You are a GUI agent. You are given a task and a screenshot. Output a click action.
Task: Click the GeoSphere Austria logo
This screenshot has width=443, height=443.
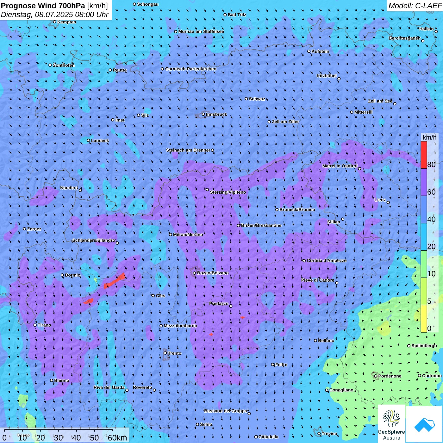[391, 424]
